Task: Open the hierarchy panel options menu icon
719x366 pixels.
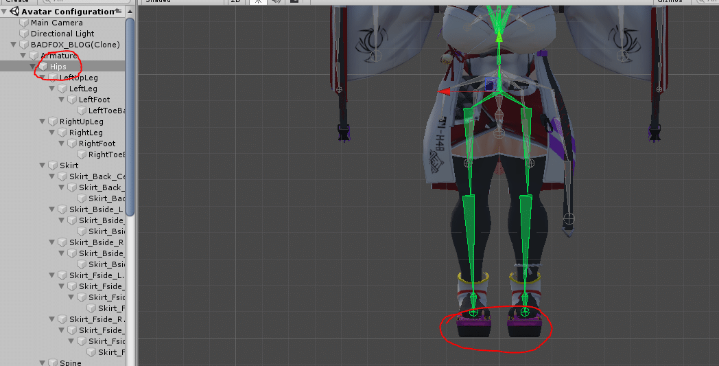Action: (x=119, y=10)
